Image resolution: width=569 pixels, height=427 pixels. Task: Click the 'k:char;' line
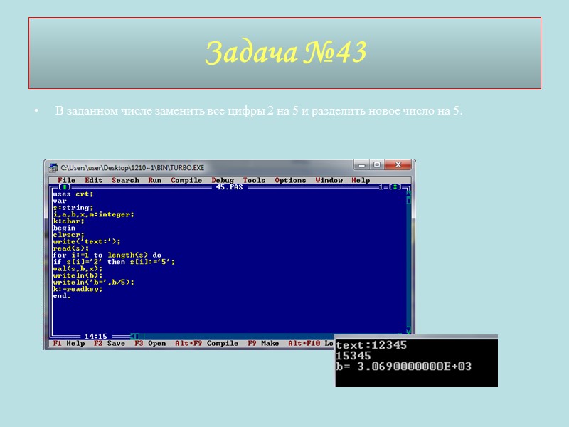point(68,221)
